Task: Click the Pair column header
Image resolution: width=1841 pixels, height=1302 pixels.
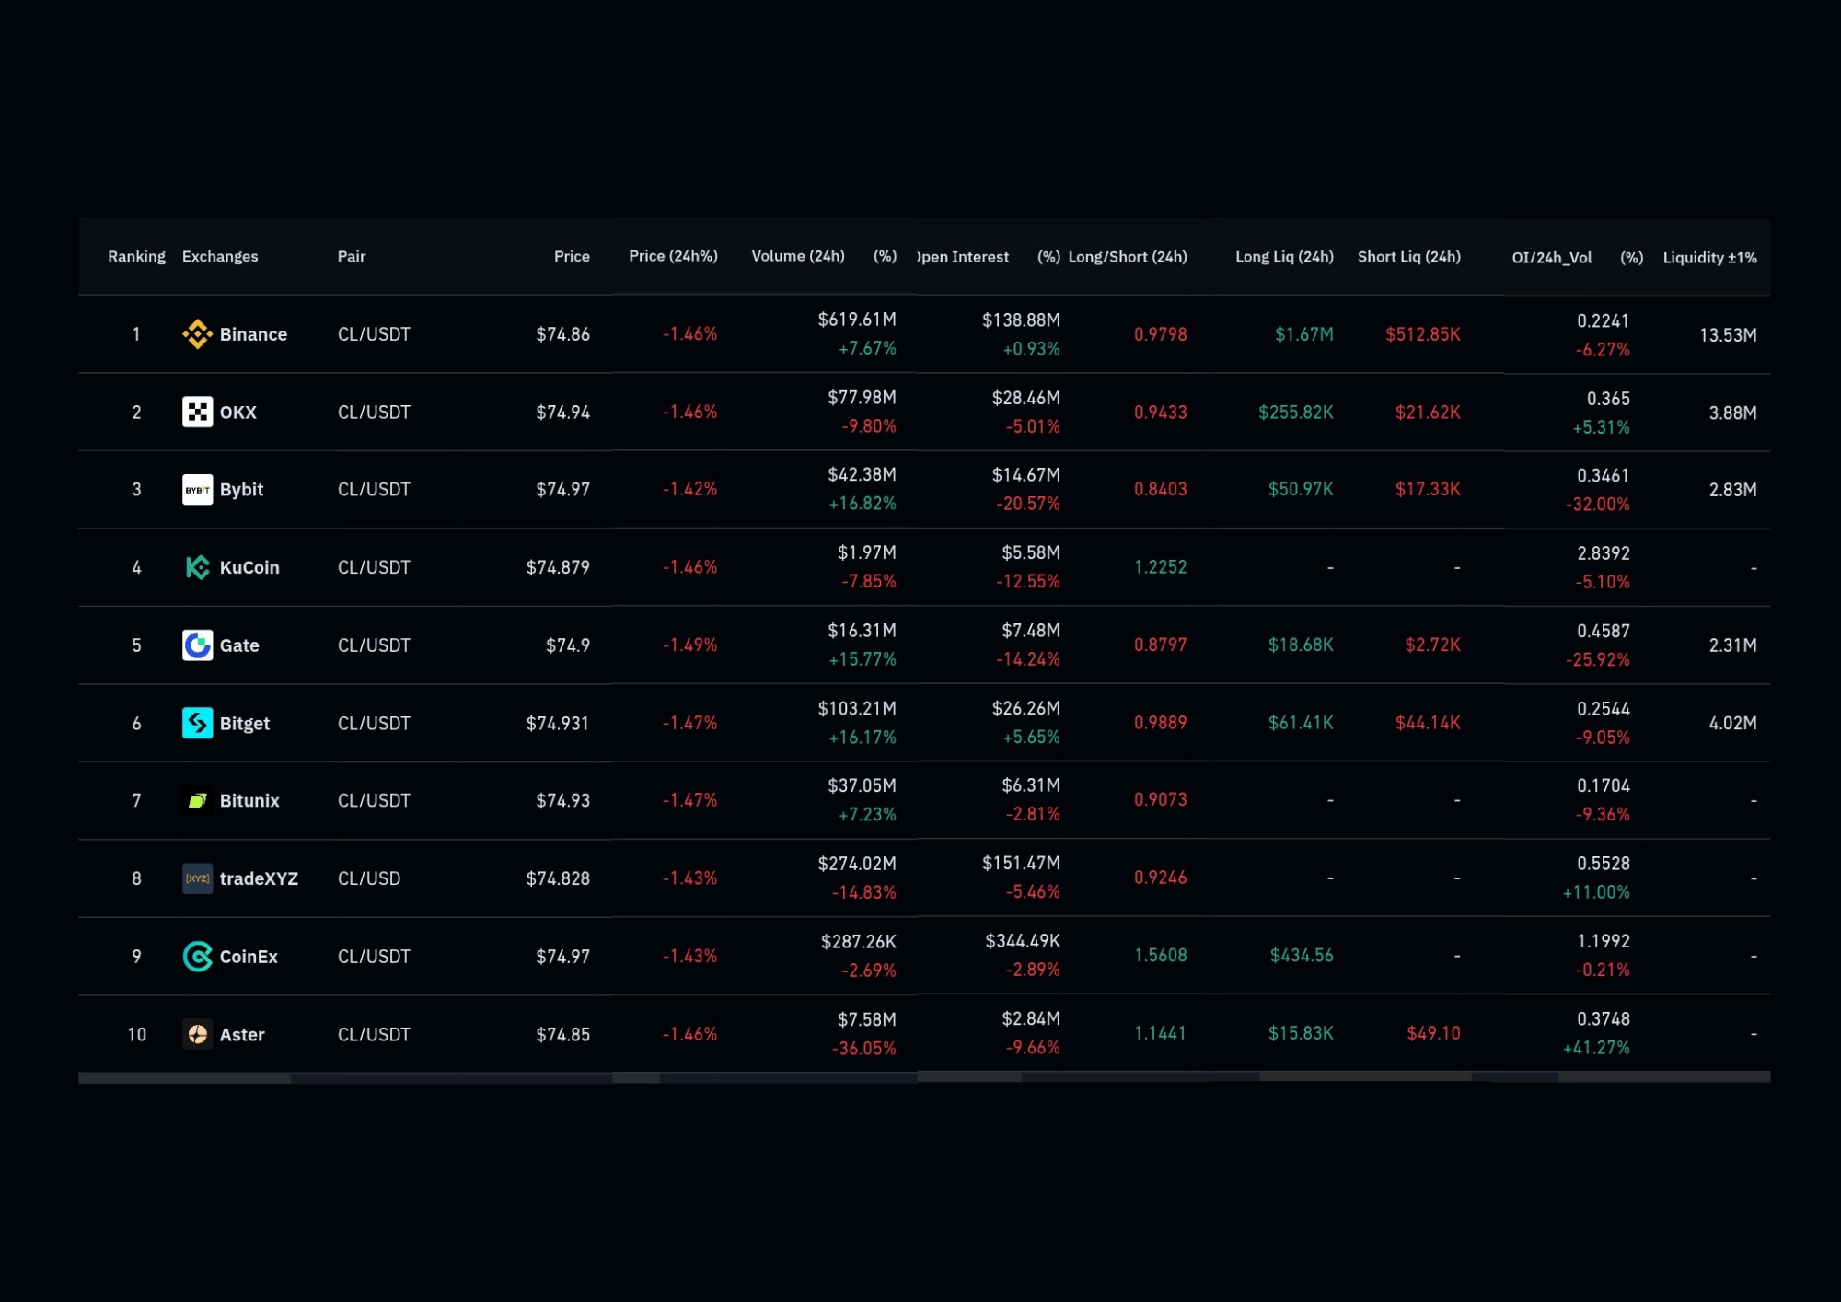Action: [x=351, y=256]
